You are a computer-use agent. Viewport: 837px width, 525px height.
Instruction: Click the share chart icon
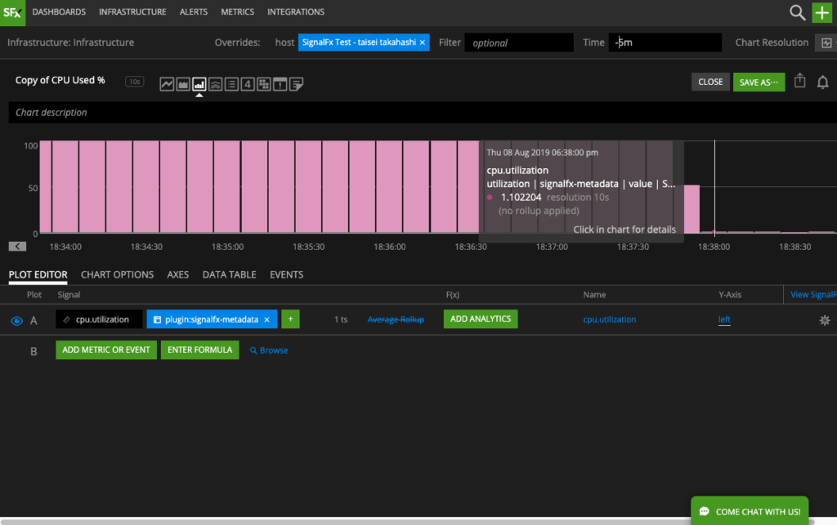point(799,81)
